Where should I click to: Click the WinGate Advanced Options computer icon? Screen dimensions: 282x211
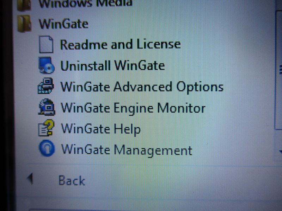coord(46,86)
